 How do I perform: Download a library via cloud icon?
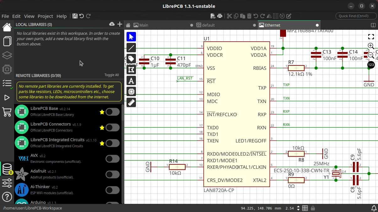point(112,24)
